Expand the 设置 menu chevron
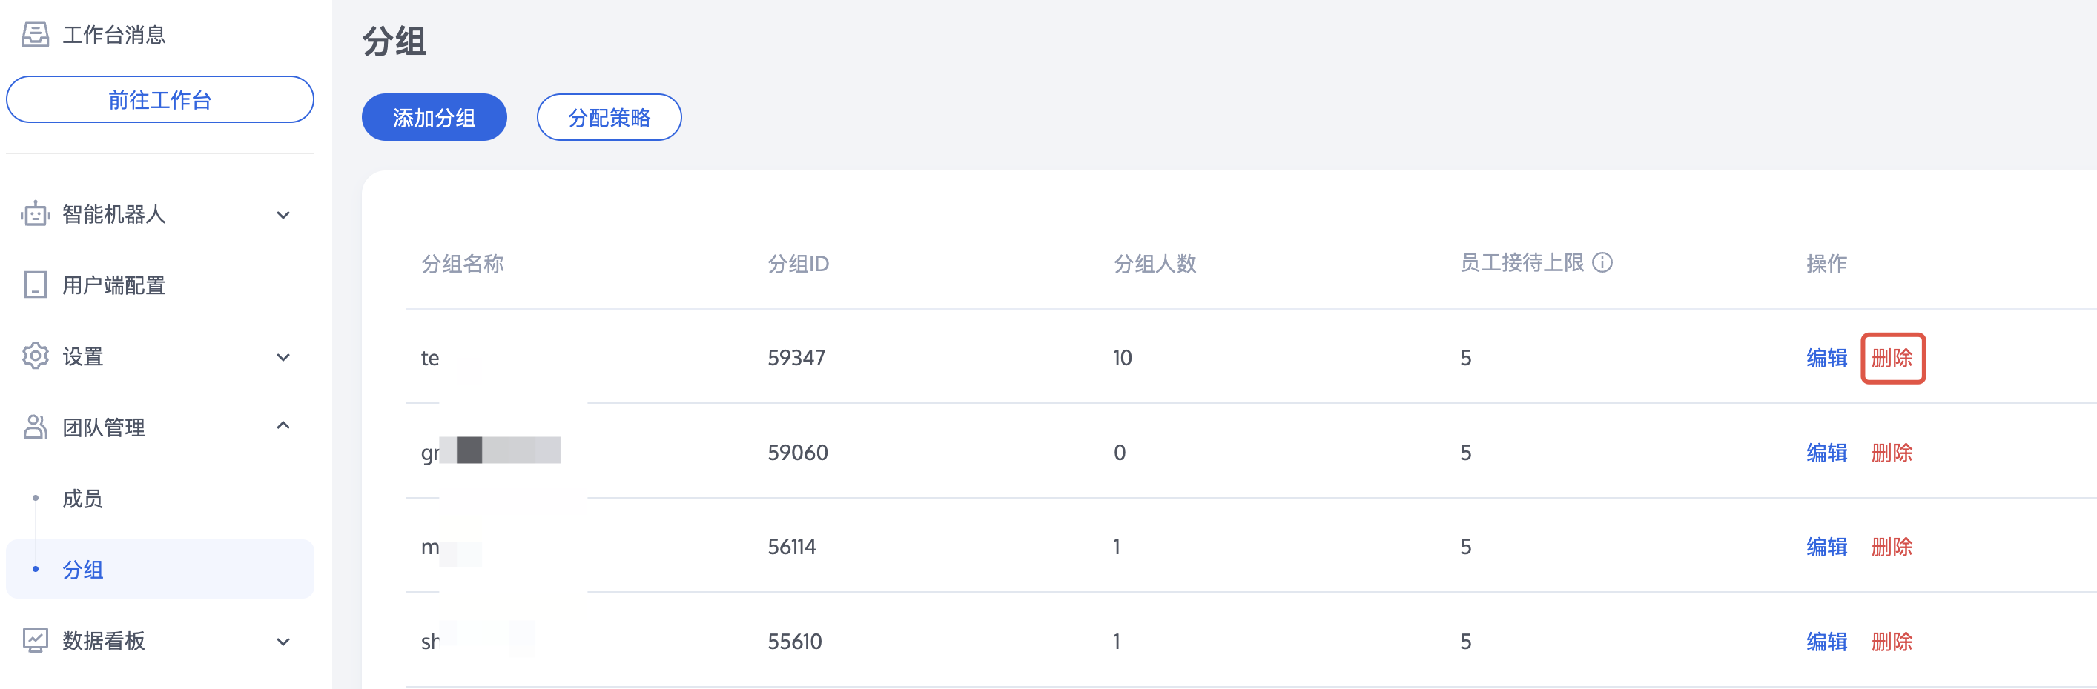Viewport: 2097px width, 689px height. 283,357
